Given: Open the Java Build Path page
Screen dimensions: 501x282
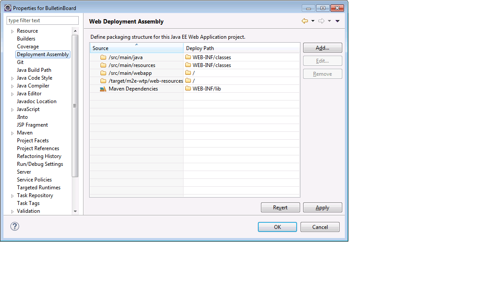Looking at the screenshot, I should (x=34, y=70).
